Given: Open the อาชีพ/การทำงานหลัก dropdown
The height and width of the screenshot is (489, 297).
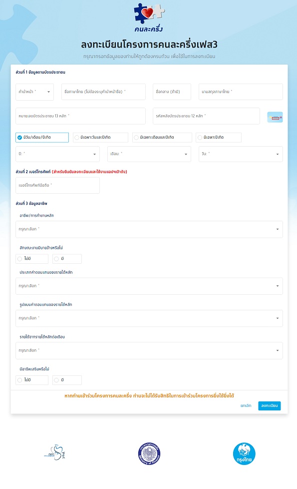Looking at the screenshot, I should tap(149, 229).
